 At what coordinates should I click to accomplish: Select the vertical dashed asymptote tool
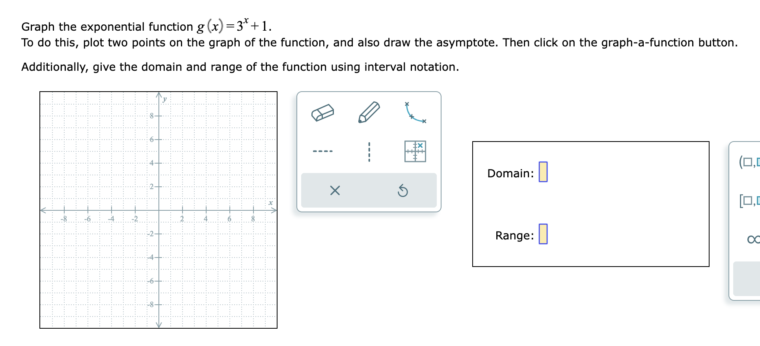[x=368, y=151]
